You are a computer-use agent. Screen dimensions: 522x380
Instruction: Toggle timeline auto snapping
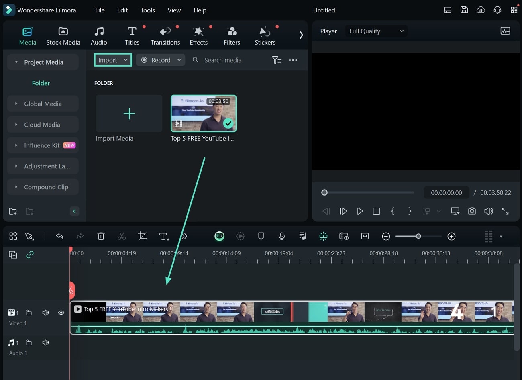tap(323, 236)
